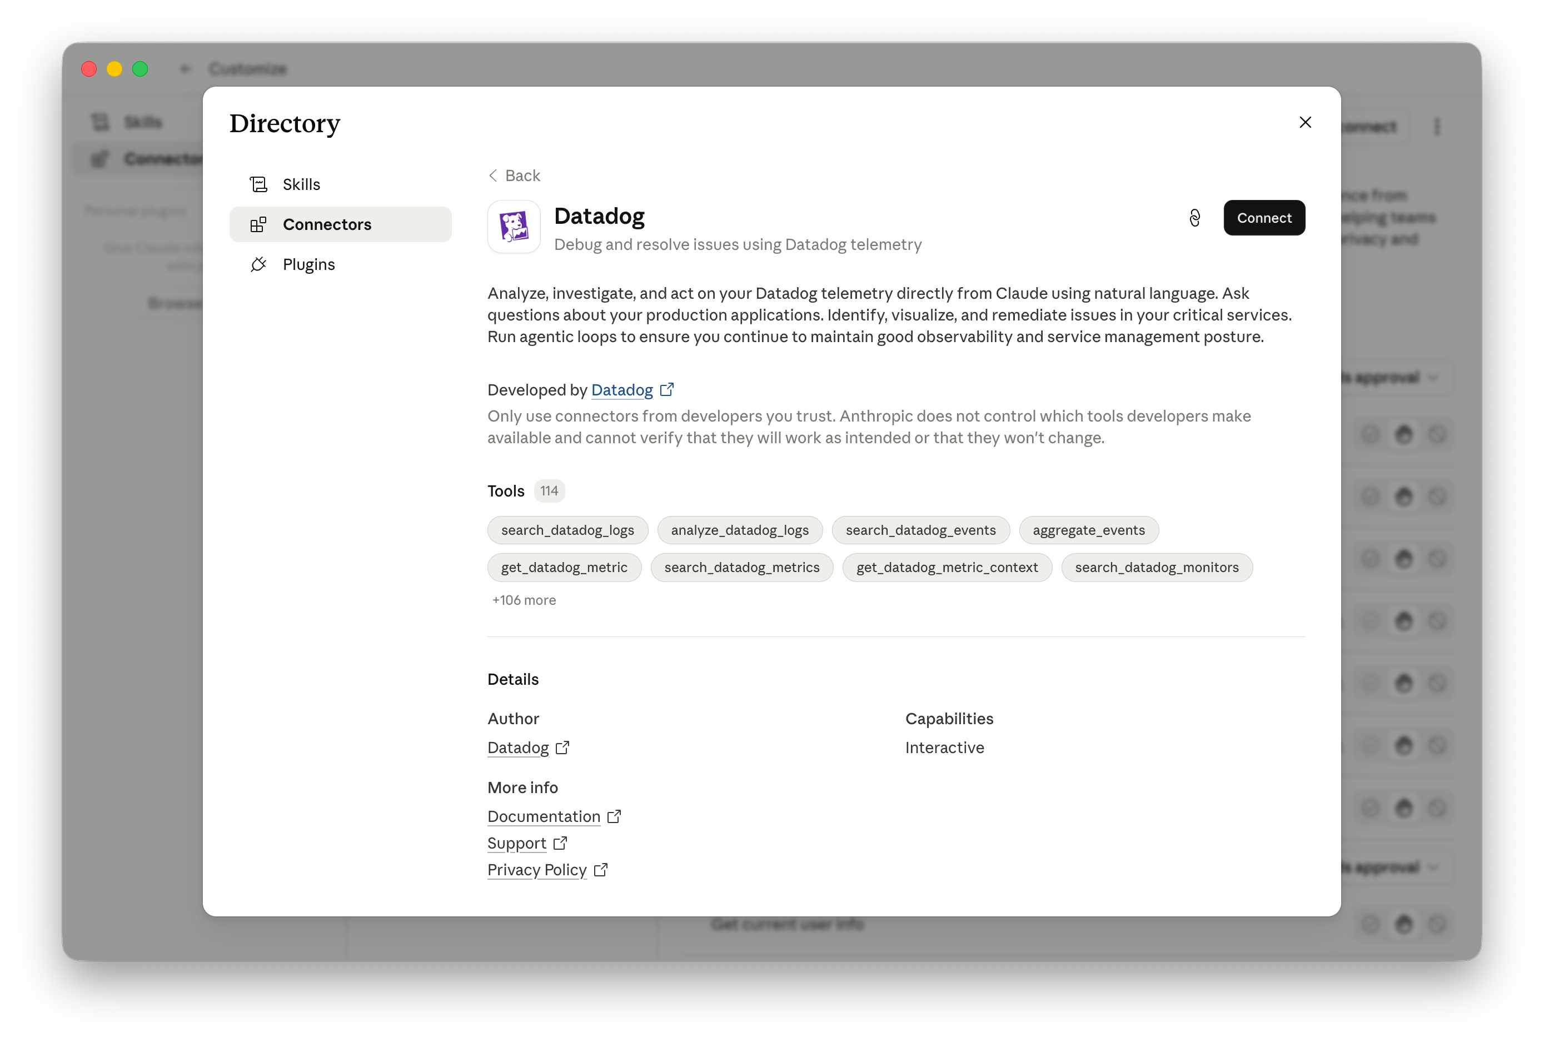Image resolution: width=1544 pixels, height=1043 pixels.
Task: Click the Skills scroll icon in sidebar
Action: [258, 184]
